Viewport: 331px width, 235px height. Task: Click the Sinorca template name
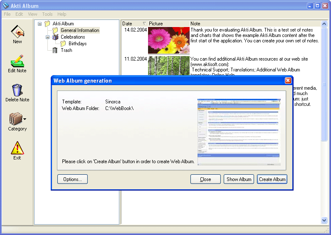click(x=113, y=102)
